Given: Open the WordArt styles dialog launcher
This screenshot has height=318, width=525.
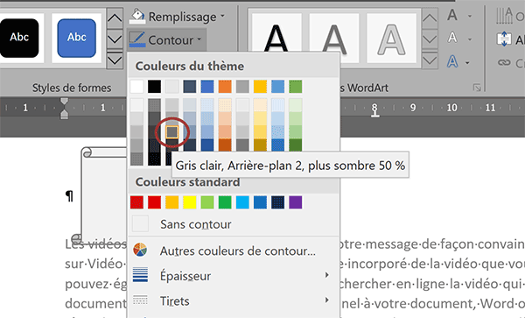Looking at the screenshot, I should [x=477, y=88].
